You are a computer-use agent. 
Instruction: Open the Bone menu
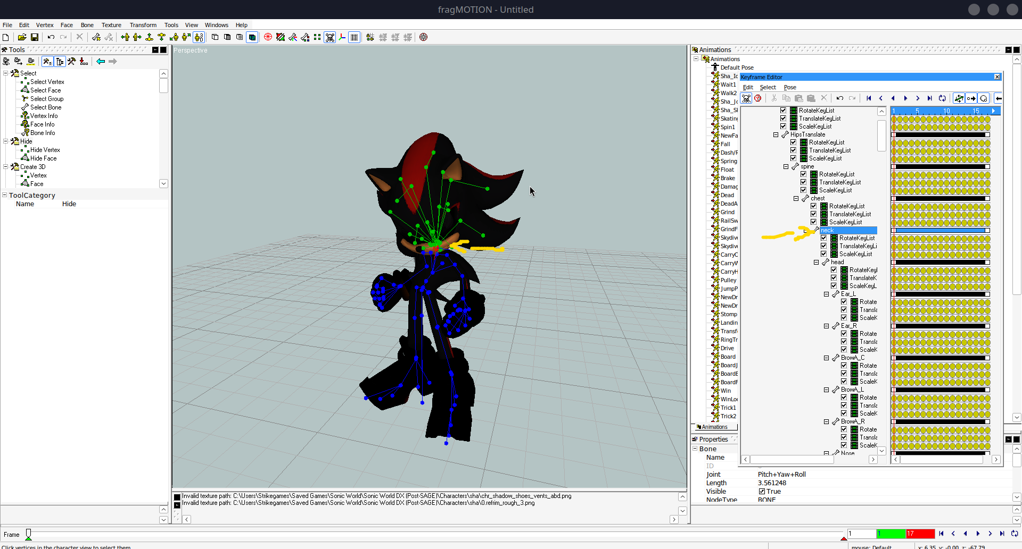(x=87, y=25)
